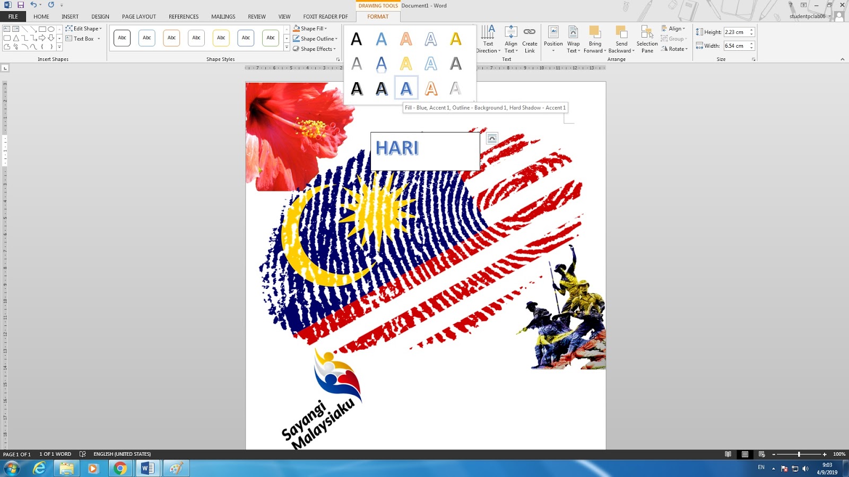Viewport: 849px width, 477px height.
Task: Switch to the FOXIT READER PDF tab
Action: pos(325,16)
